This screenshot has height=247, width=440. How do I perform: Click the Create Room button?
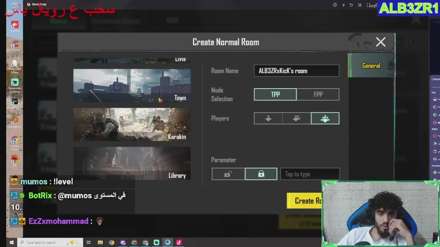point(305,201)
